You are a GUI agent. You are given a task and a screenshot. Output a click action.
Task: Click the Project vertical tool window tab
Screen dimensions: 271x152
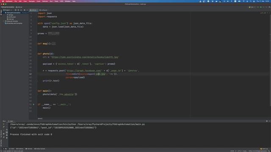(1, 12)
